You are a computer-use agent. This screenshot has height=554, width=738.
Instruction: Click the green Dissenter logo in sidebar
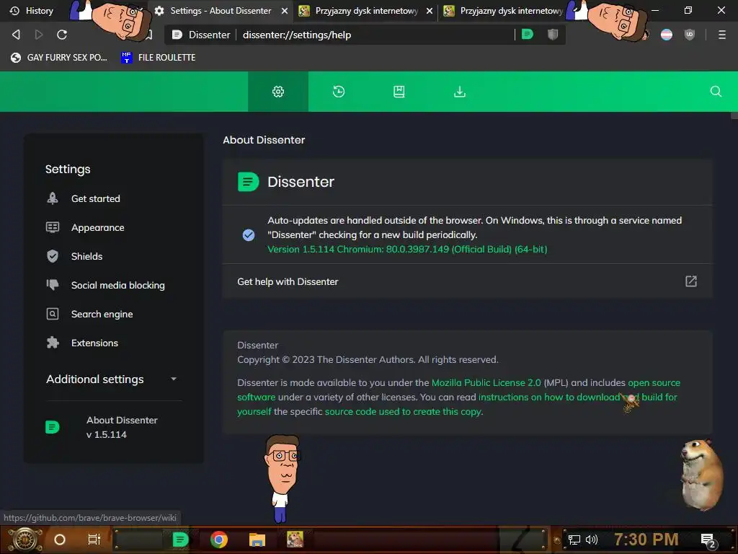52,427
